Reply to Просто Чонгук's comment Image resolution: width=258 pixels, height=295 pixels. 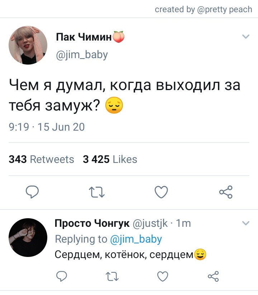[62, 276]
